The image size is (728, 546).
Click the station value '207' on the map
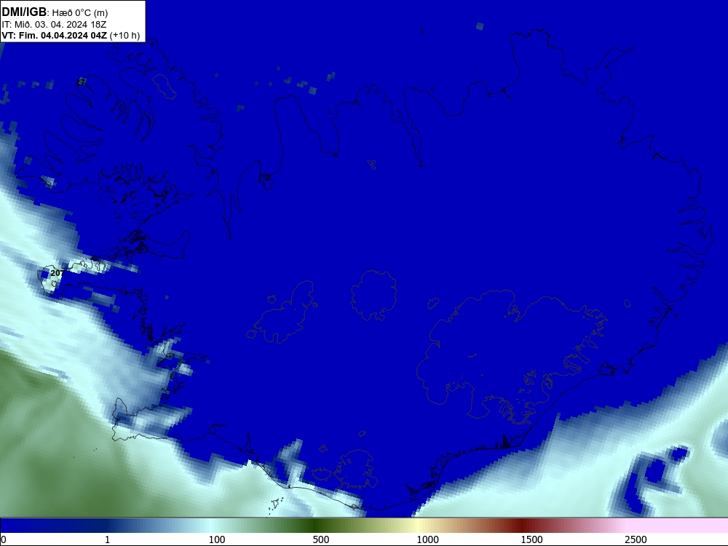coord(57,273)
